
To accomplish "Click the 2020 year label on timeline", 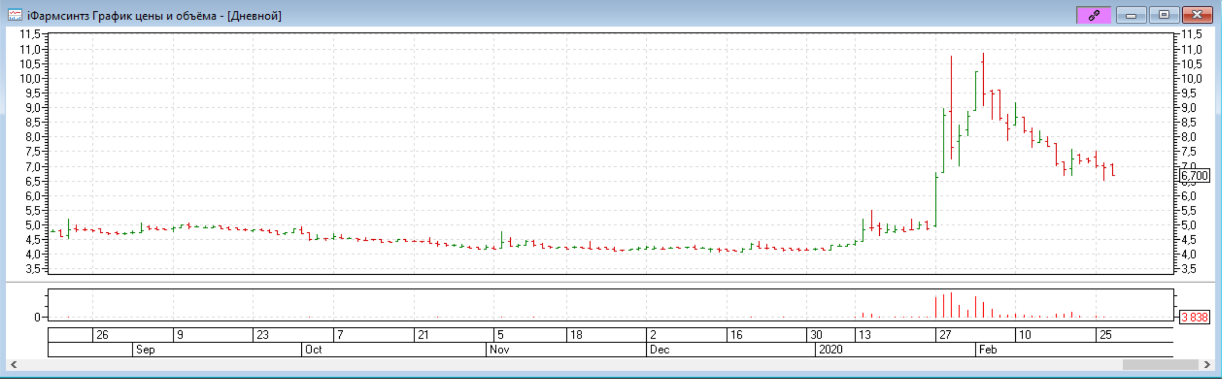I will coord(830,349).
